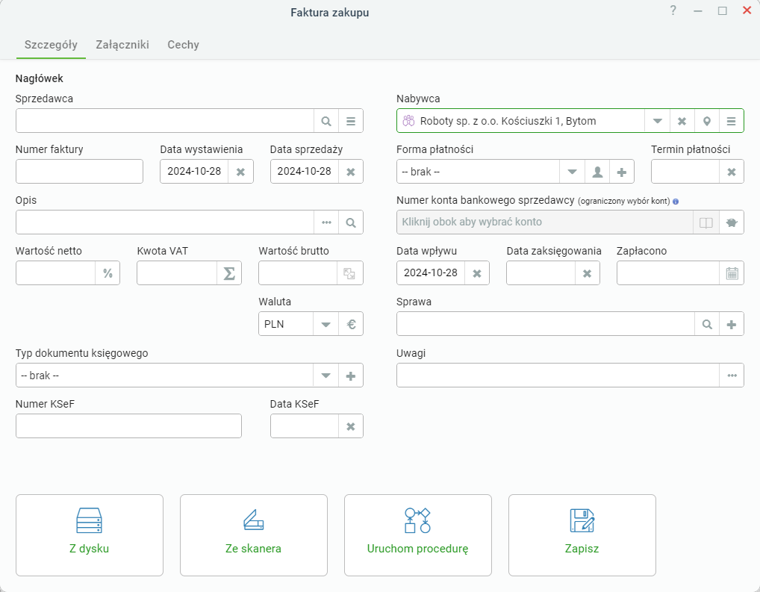The image size is (760, 592).
Task: Click the Ze skanera button
Action: click(254, 535)
